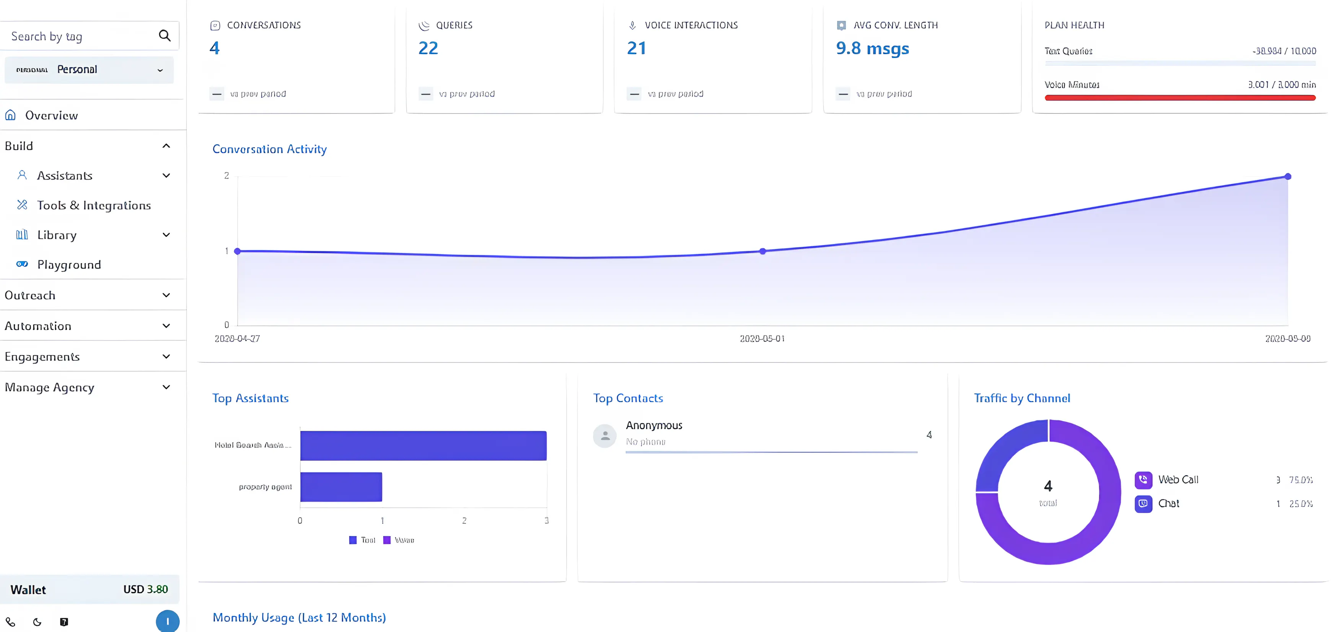
Task: Click the Queries count 22
Action: [428, 48]
